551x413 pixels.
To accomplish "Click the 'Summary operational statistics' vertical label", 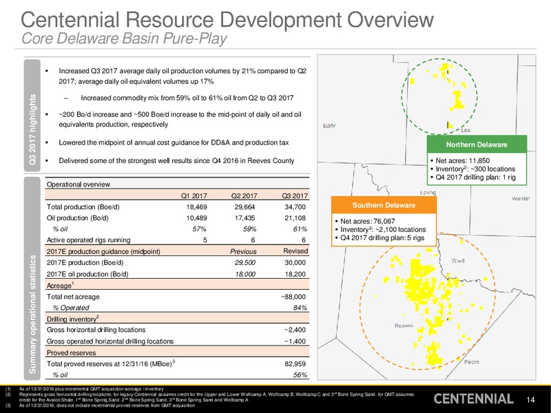I will 32,279.
